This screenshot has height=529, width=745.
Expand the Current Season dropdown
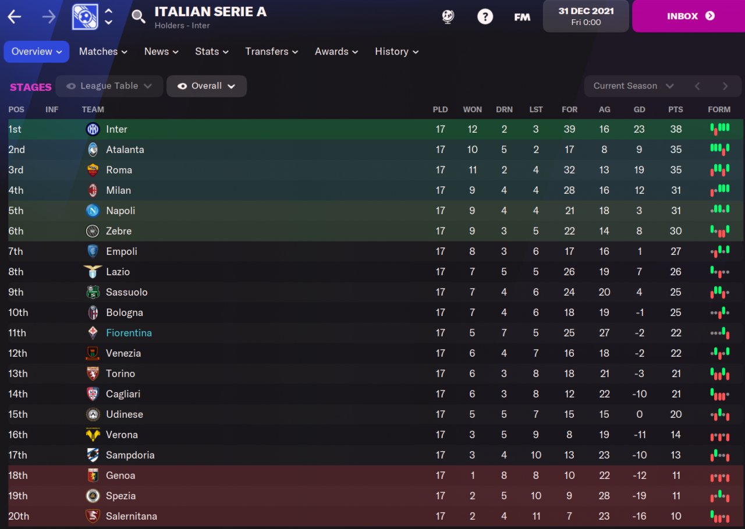tap(633, 86)
